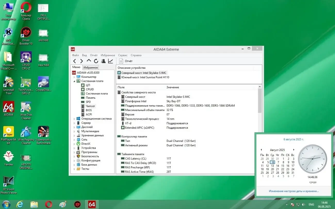Open the user profile icon in toolbar
The image size is (335, 209).
point(103,61)
